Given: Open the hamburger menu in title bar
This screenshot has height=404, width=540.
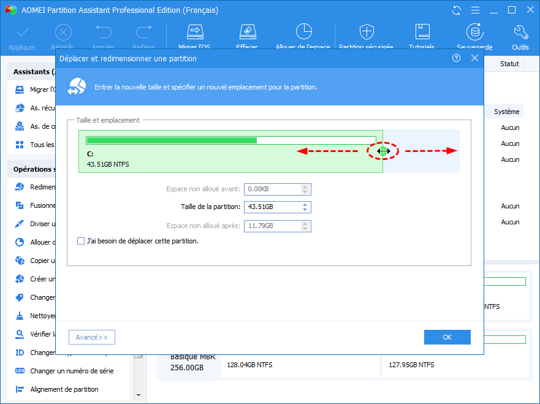Looking at the screenshot, I should tap(475, 10).
